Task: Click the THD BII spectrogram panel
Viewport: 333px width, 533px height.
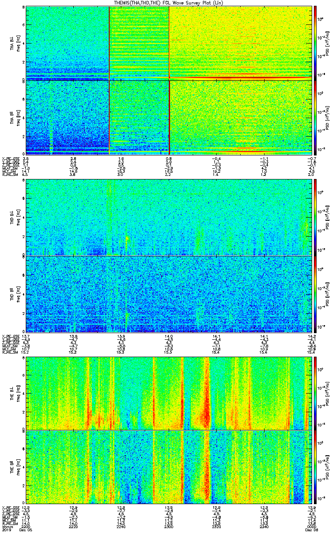Action: coord(168,294)
